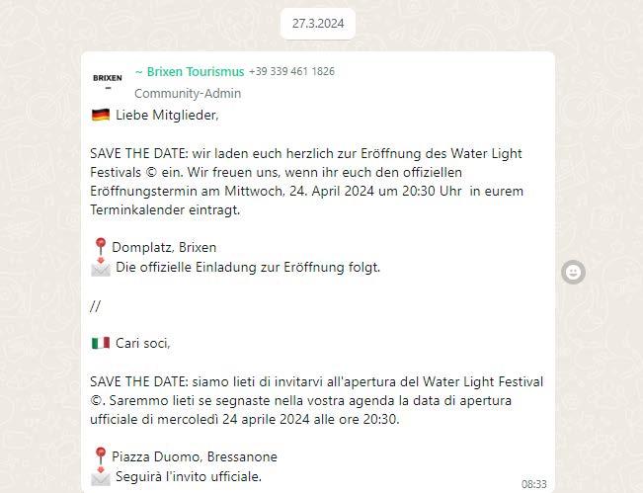Click the Italian SAVE THE DATE paragraph
This screenshot has width=643, height=493.
pyautogui.click(x=316, y=400)
